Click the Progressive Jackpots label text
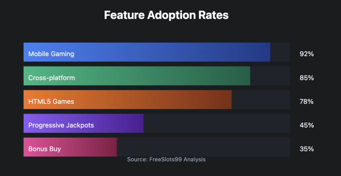This screenshot has width=341, height=176. click(61, 125)
